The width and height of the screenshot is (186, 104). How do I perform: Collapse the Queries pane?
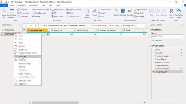(x=20, y=25)
